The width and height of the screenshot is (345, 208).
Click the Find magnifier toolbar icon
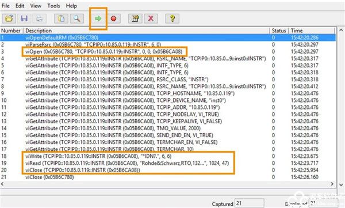[x=76, y=18]
